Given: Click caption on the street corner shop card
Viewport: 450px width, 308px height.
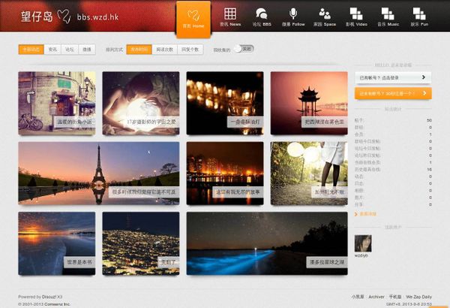Looking at the screenshot, I should pyautogui.click(x=74, y=122).
